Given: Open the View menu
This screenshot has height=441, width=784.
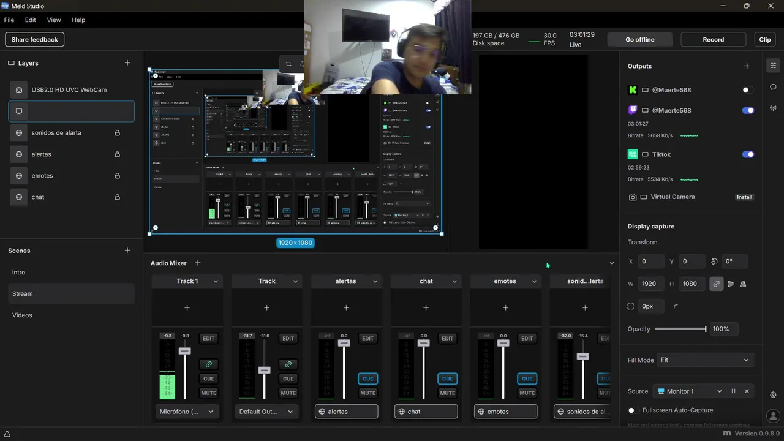Looking at the screenshot, I should click(x=54, y=20).
